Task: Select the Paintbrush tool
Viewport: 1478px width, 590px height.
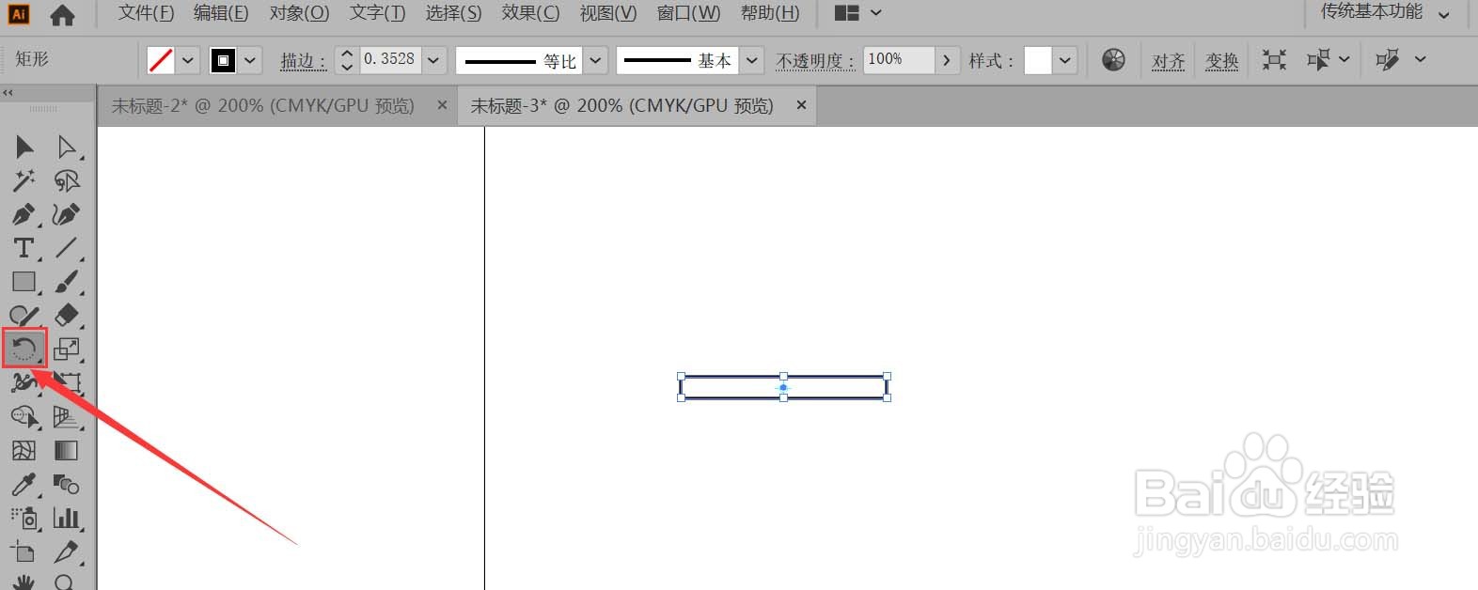Action: [66, 282]
